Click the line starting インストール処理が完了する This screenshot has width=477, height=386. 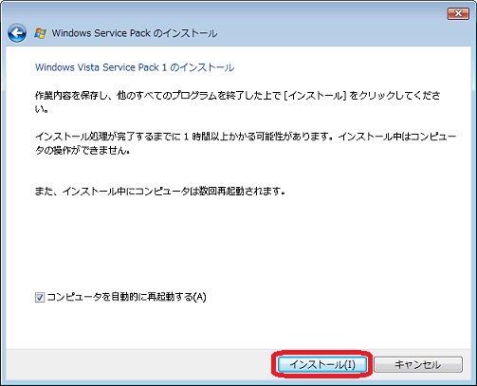(x=246, y=137)
